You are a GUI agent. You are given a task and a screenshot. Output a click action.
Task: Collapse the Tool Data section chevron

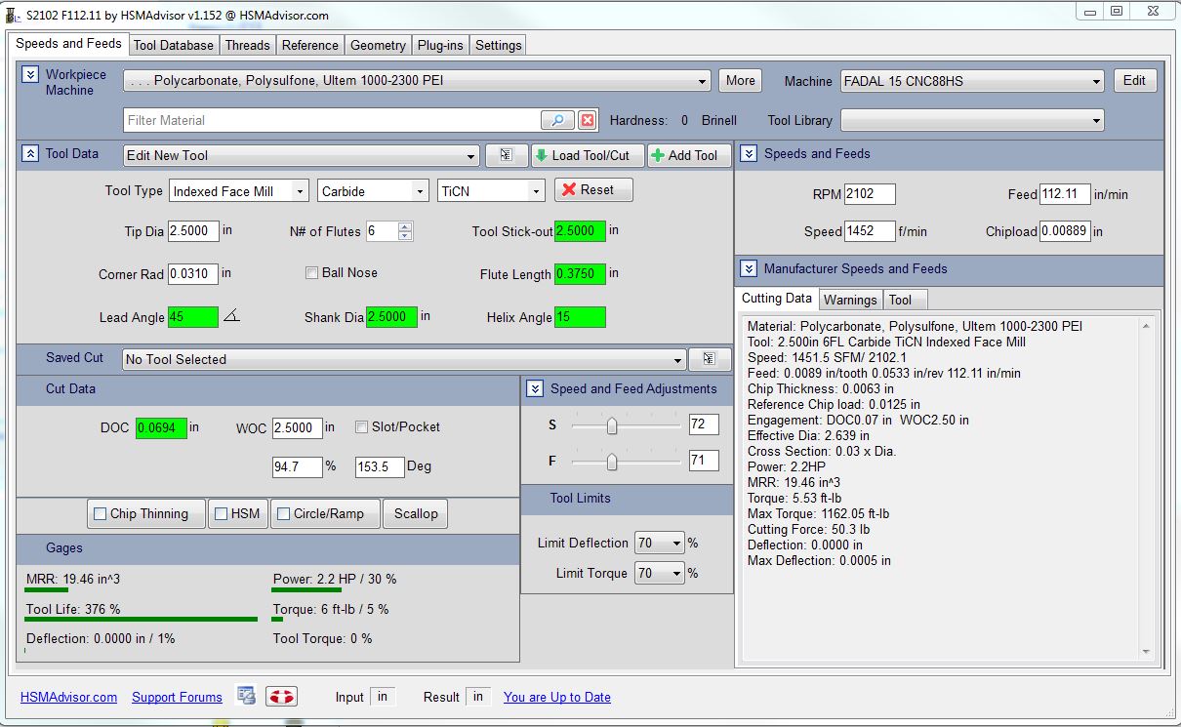pos(30,154)
